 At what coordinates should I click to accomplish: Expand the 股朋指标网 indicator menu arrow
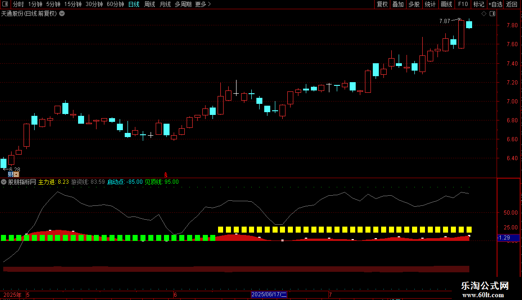click(4, 182)
